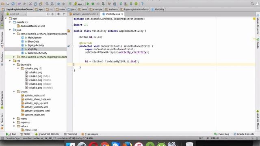The image size is (260, 146).
Task: Open the Gradle Console button
Action: pos(244,134)
